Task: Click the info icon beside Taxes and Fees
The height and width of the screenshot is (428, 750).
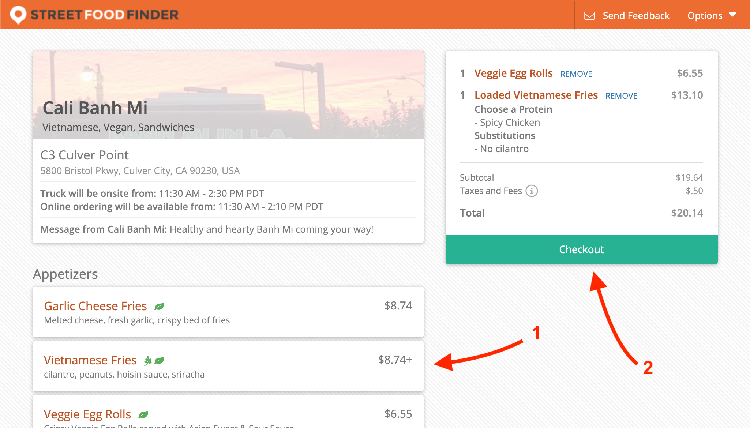Action: pyautogui.click(x=532, y=191)
